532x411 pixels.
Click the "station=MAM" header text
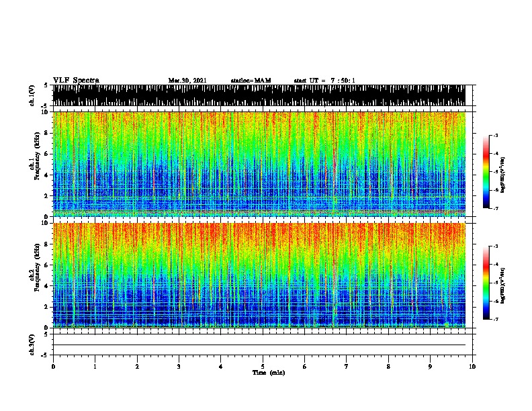pos(251,81)
